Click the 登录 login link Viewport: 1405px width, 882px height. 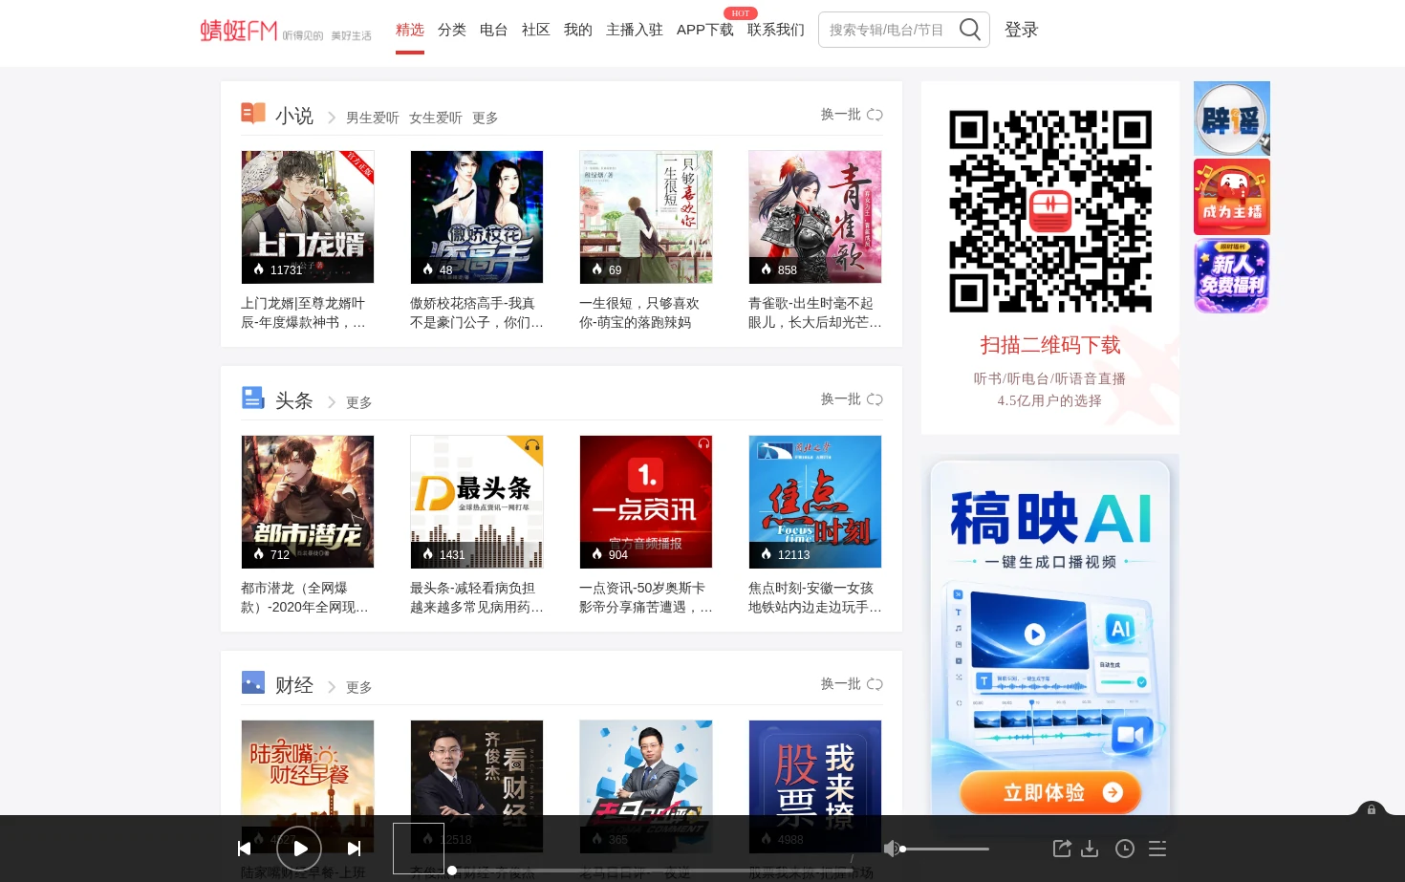pos(1022,30)
